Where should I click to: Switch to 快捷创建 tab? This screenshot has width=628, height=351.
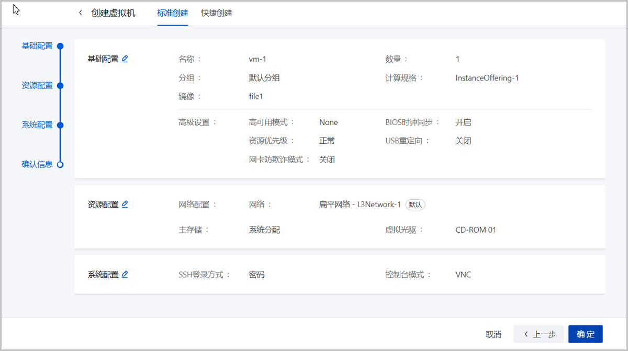click(217, 13)
